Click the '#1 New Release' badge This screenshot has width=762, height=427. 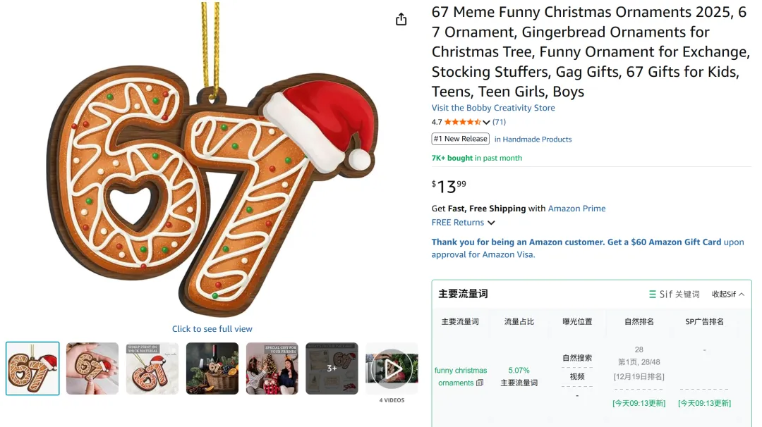click(461, 139)
